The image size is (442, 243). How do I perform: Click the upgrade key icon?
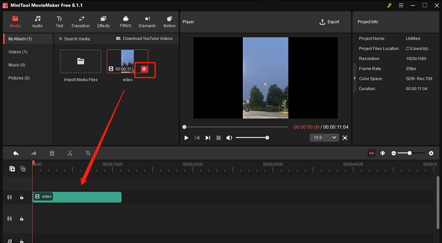click(x=389, y=5)
